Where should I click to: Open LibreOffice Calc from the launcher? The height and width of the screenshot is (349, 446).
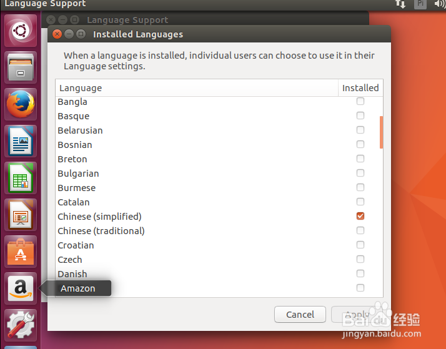[x=21, y=178]
